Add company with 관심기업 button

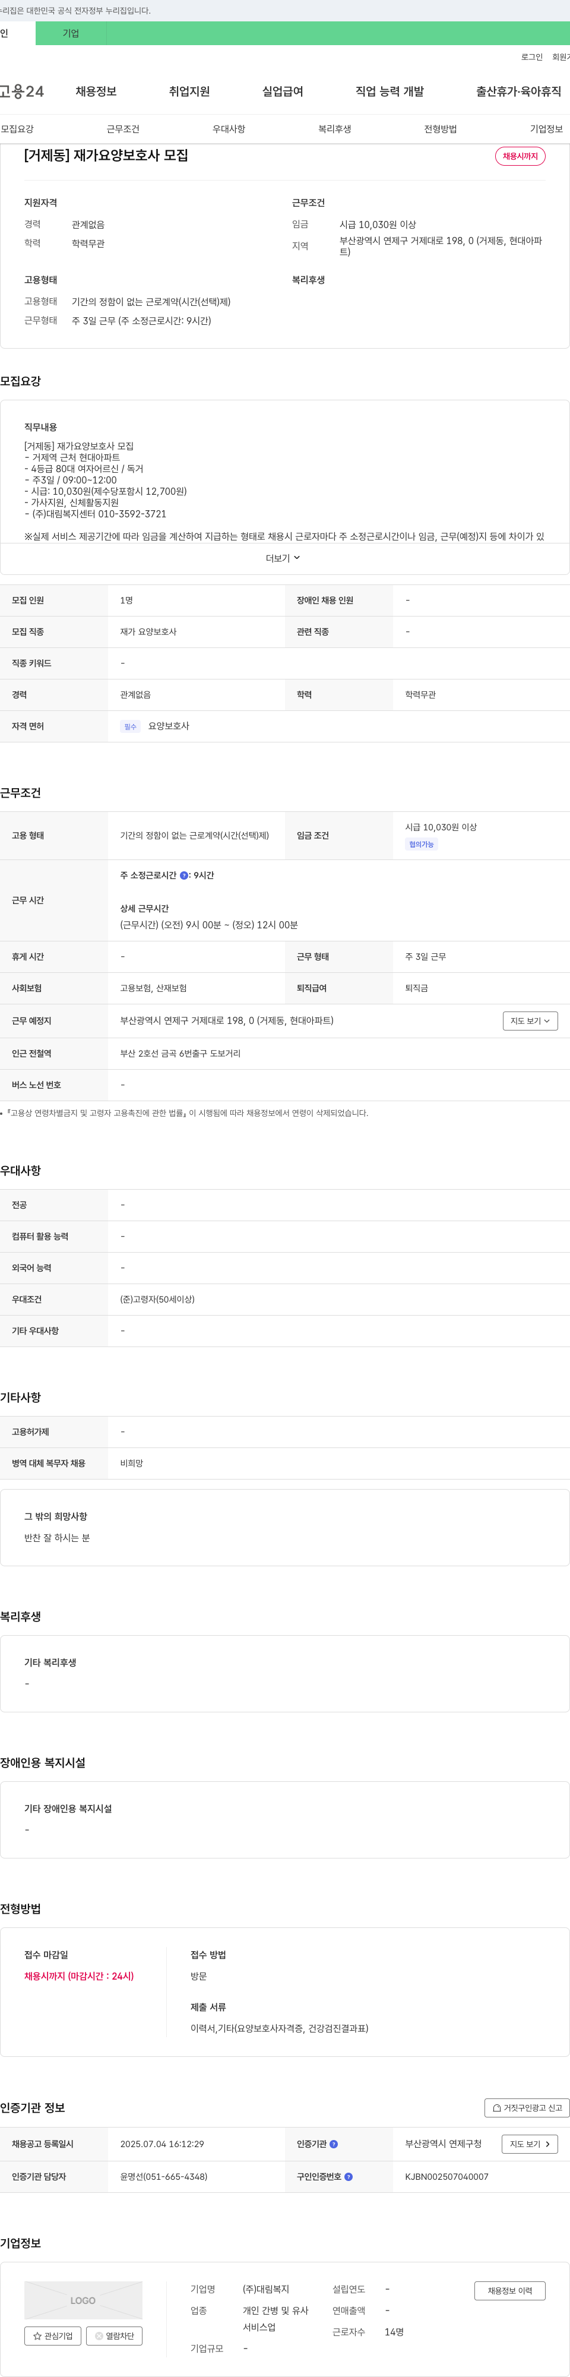53,2335
